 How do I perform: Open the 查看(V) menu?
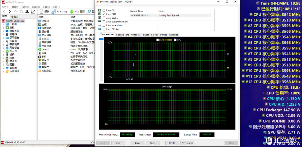click(15, 7)
